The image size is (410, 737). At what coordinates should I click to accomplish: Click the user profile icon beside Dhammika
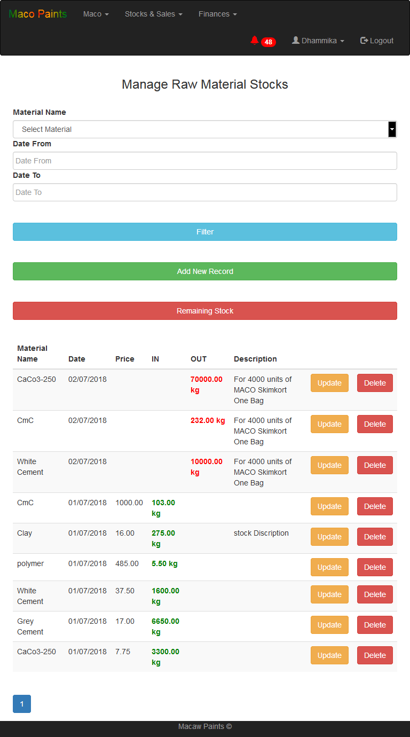pyautogui.click(x=296, y=40)
